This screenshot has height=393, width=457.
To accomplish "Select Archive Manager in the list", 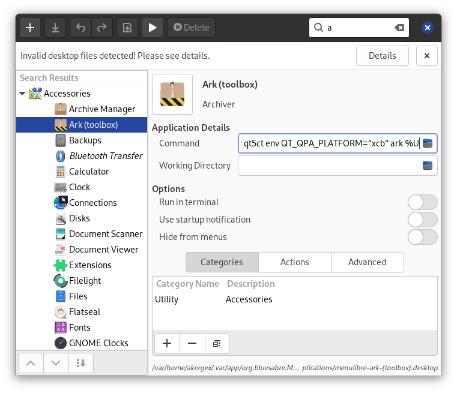I will (82, 109).
